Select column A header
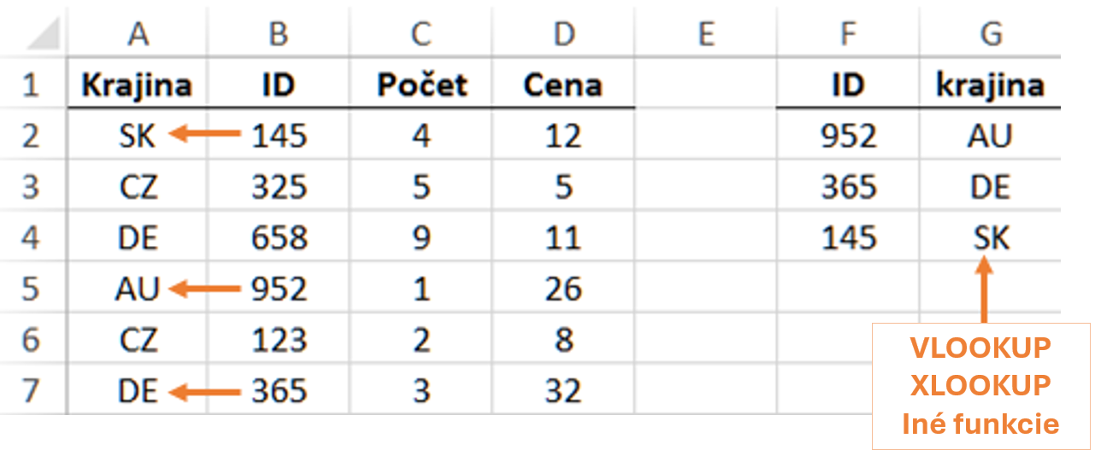 (x=137, y=34)
